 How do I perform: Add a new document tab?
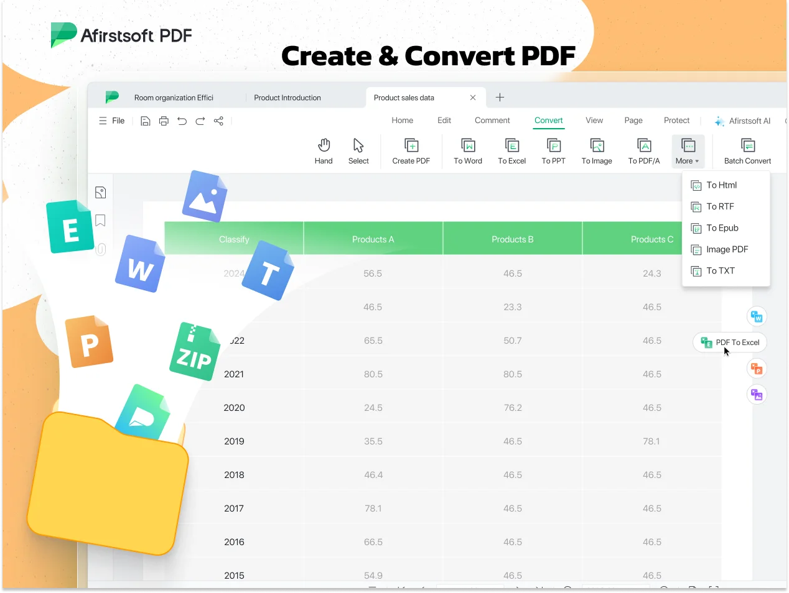500,97
